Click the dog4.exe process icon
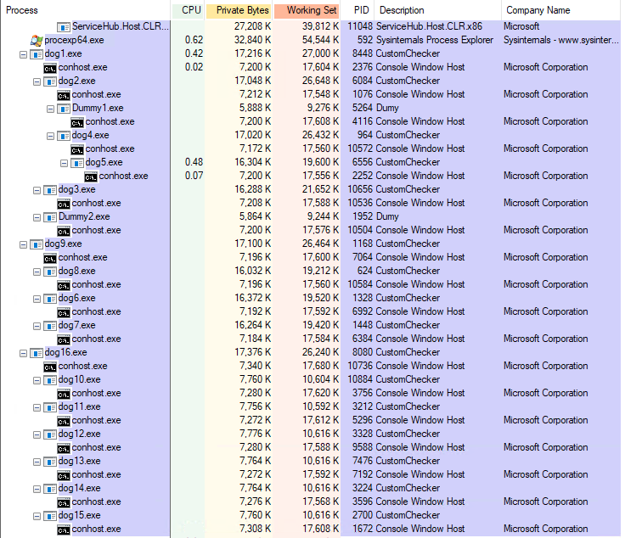The image size is (625, 538). pyautogui.click(x=64, y=136)
